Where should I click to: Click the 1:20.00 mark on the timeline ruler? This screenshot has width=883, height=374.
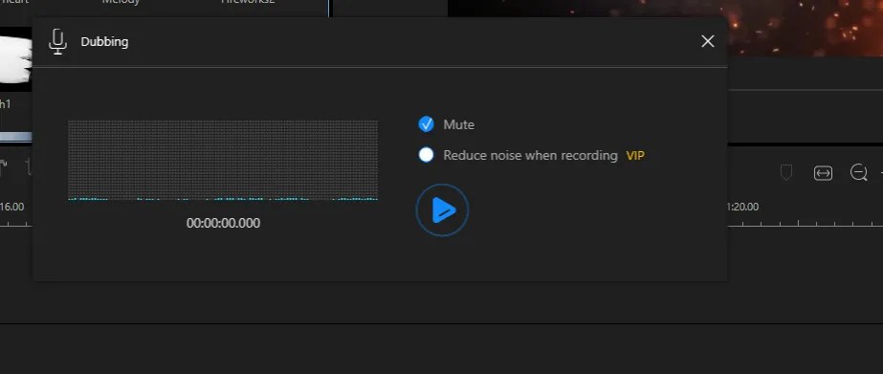(x=742, y=207)
